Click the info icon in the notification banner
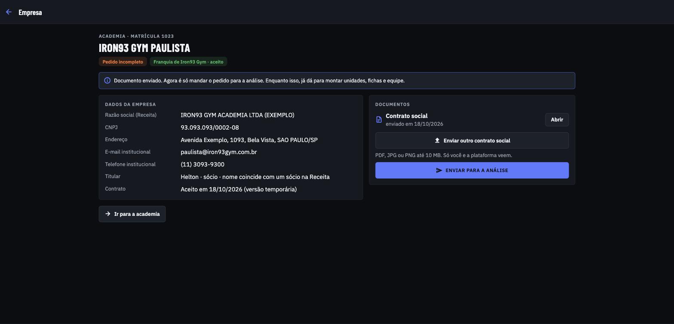The height and width of the screenshot is (324, 674). tap(107, 81)
